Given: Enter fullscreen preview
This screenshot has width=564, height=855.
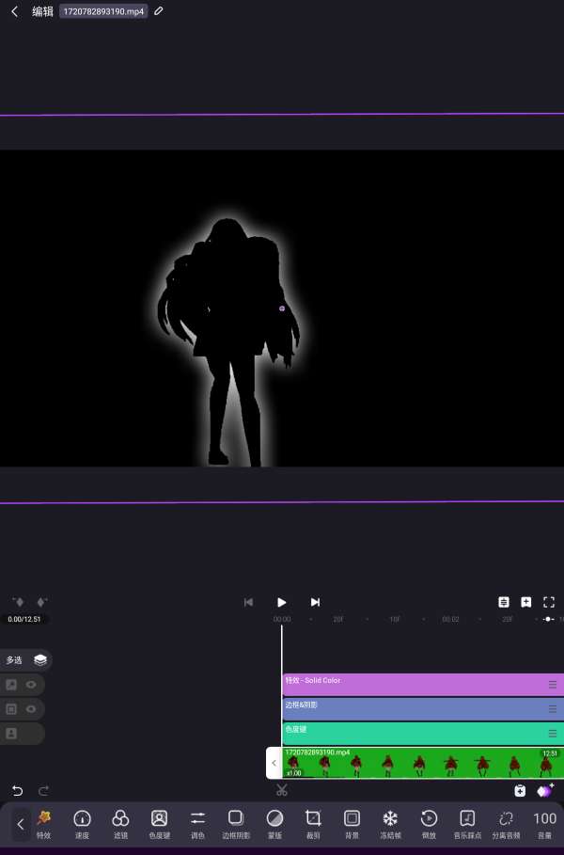Looking at the screenshot, I should 549,602.
